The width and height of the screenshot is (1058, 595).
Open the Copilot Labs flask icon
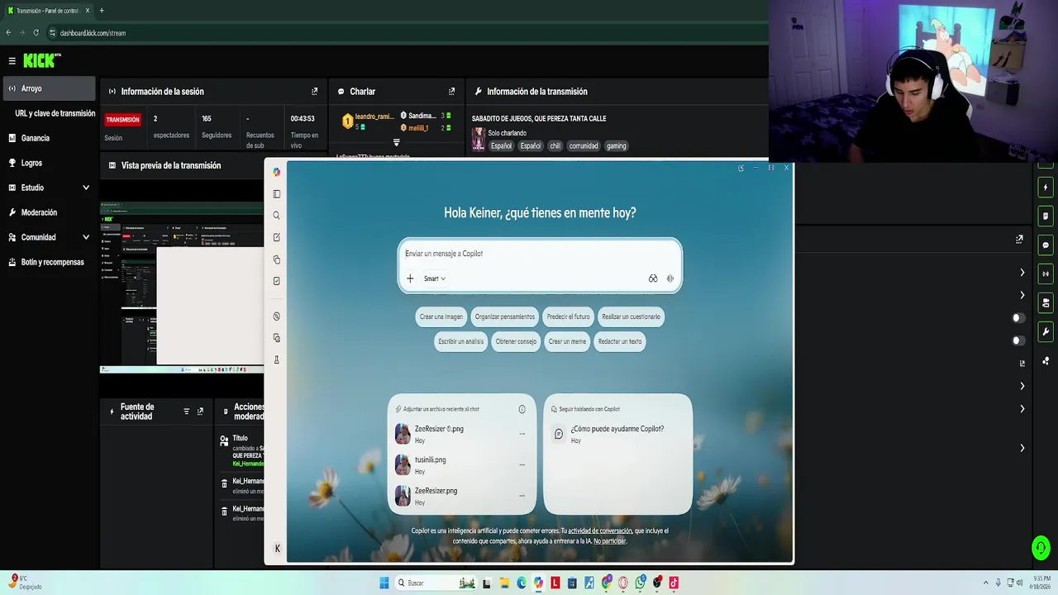coord(276,359)
